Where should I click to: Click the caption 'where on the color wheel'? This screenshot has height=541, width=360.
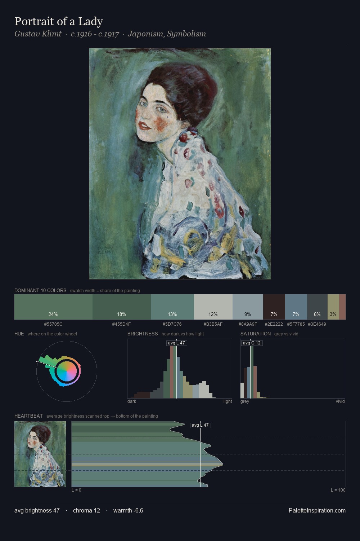[x=52, y=334]
